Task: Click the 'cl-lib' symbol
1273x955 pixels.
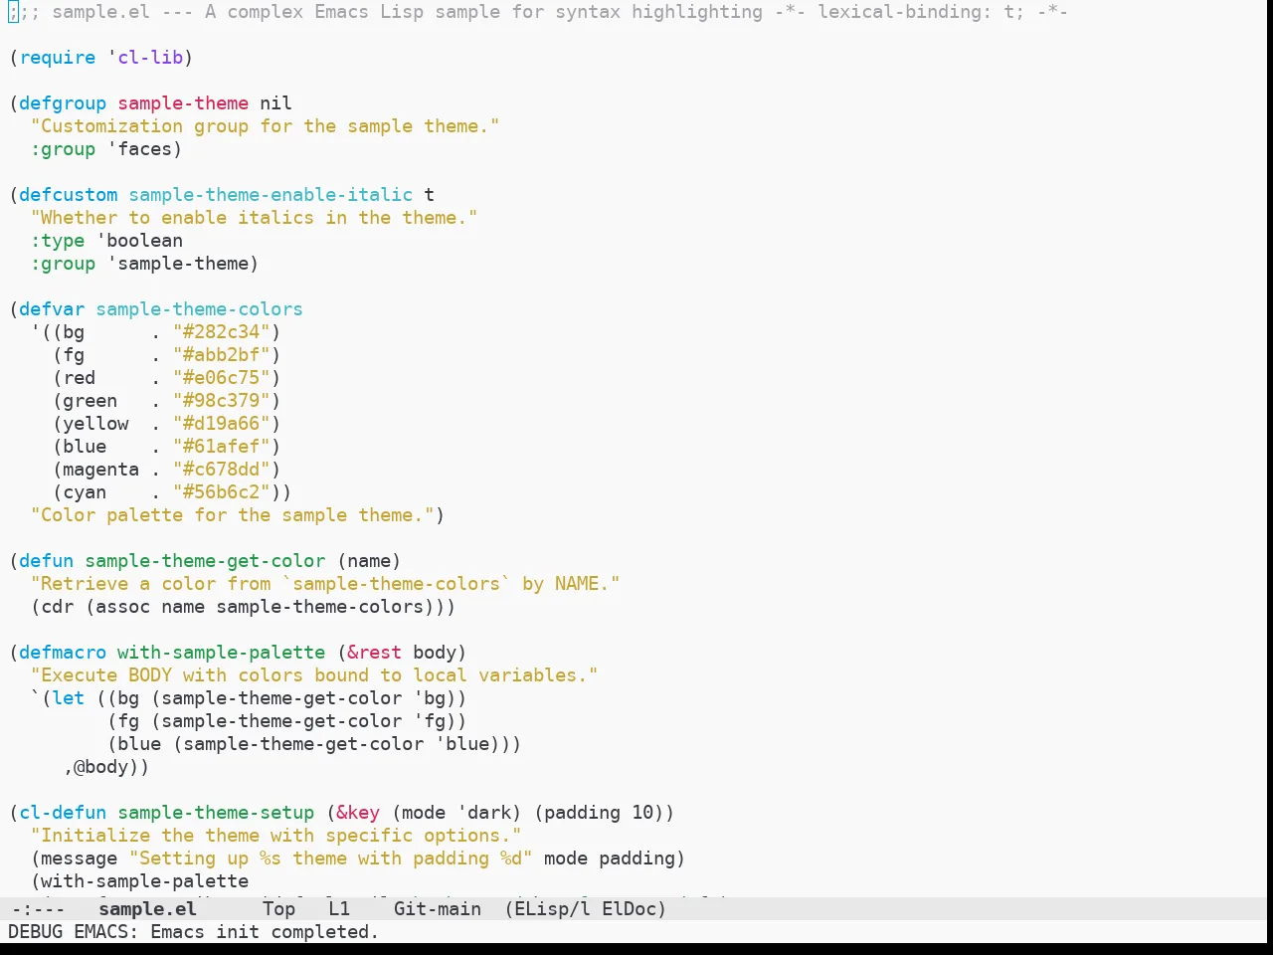Action: [150, 58]
